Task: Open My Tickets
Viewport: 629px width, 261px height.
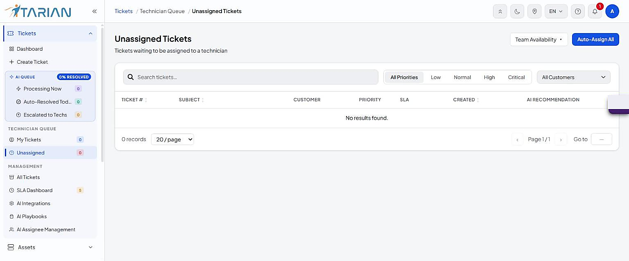Action: click(29, 140)
